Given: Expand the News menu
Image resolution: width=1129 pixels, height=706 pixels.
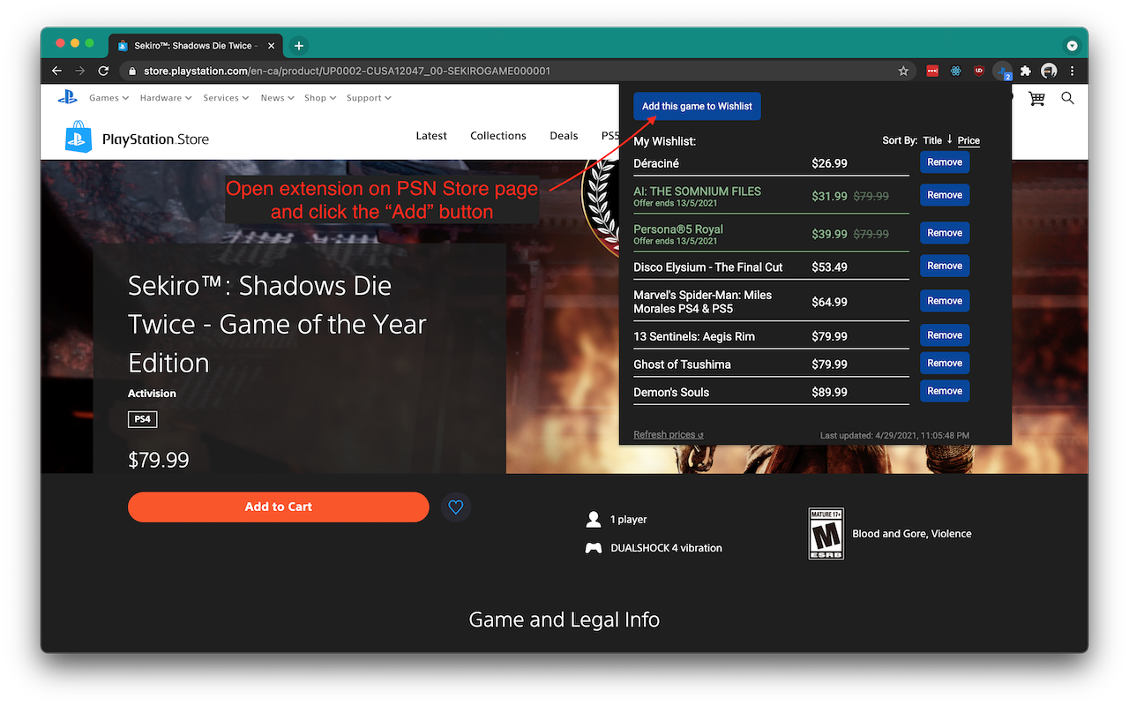Looking at the screenshot, I should click(278, 98).
